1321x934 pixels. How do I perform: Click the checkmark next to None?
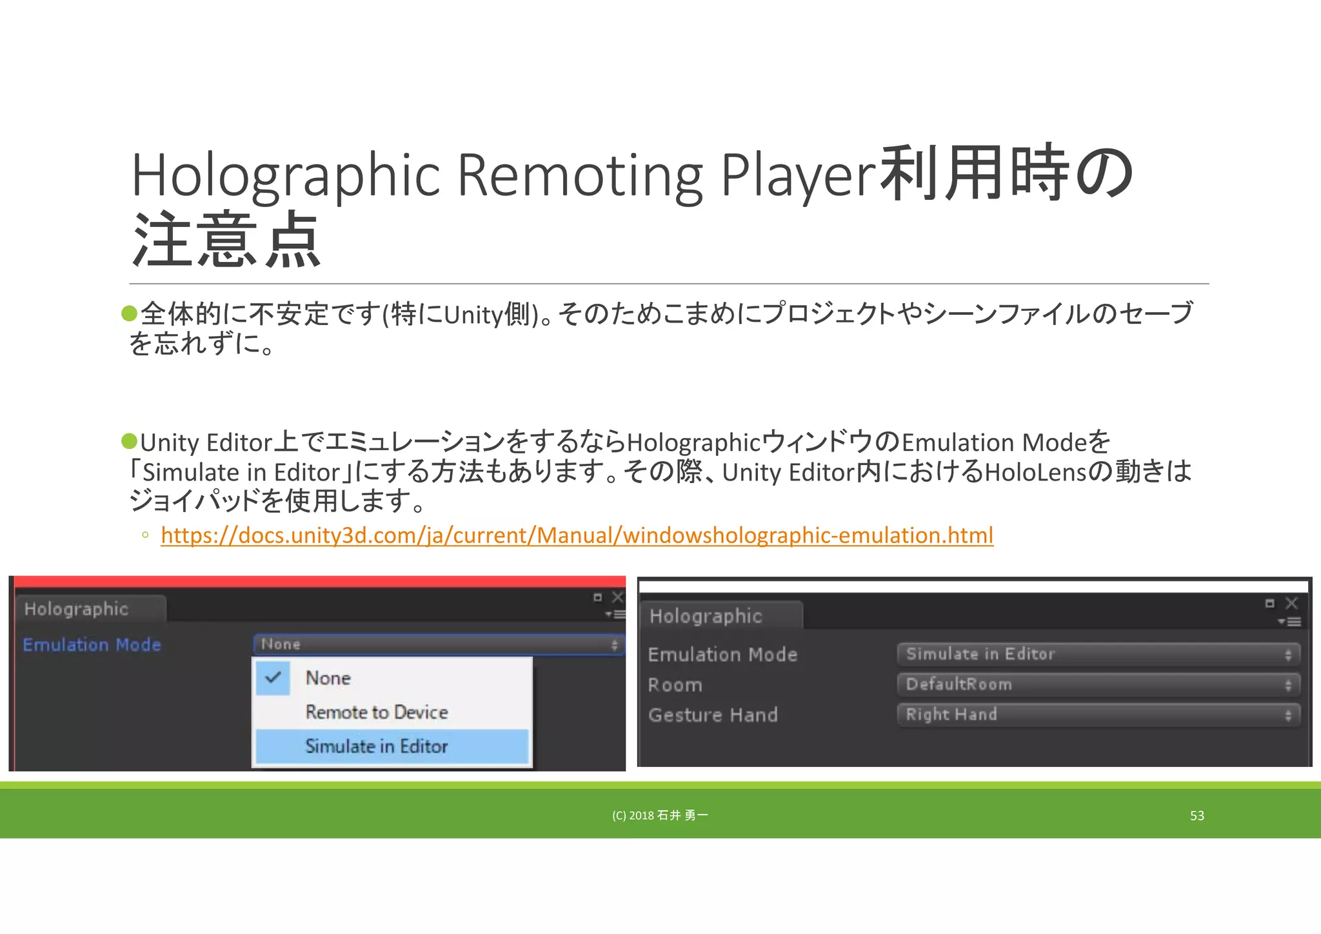tap(273, 677)
